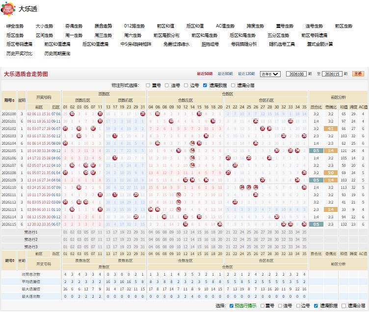Select the 质合走势 navigation link
370x312 pixels.
pyautogui.click(x=103, y=26)
